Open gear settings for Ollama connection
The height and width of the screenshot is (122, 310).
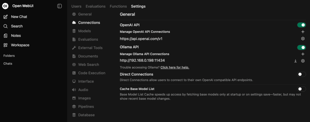303,61
